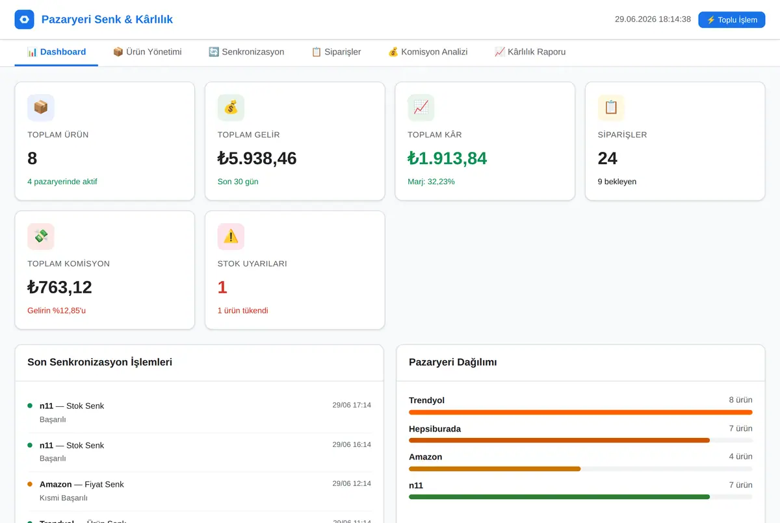Click the Pazaryeri Senk & Kârlılık title
Image resolution: width=780 pixels, height=523 pixels.
point(107,19)
